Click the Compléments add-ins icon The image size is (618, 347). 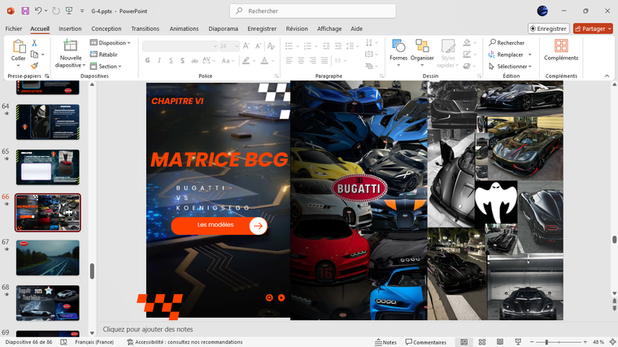561,47
